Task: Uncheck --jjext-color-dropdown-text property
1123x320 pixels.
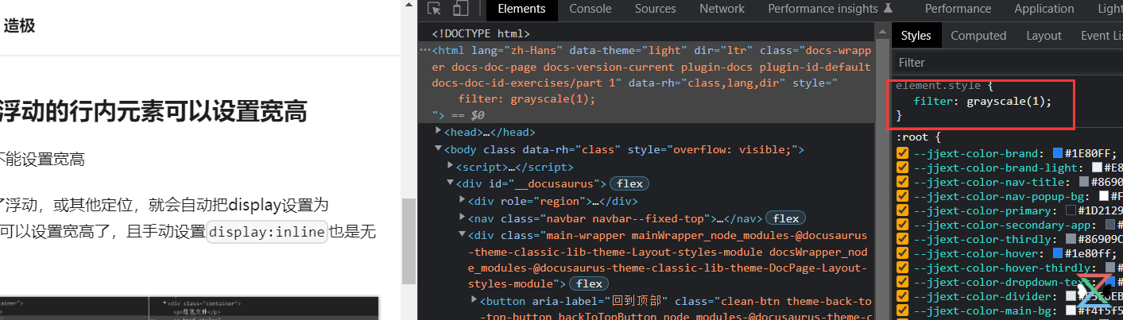Action: click(903, 283)
